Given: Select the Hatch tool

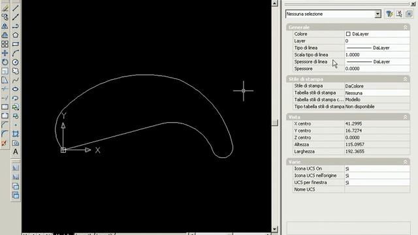Looking at the screenshot, I should click(x=16, y=134).
